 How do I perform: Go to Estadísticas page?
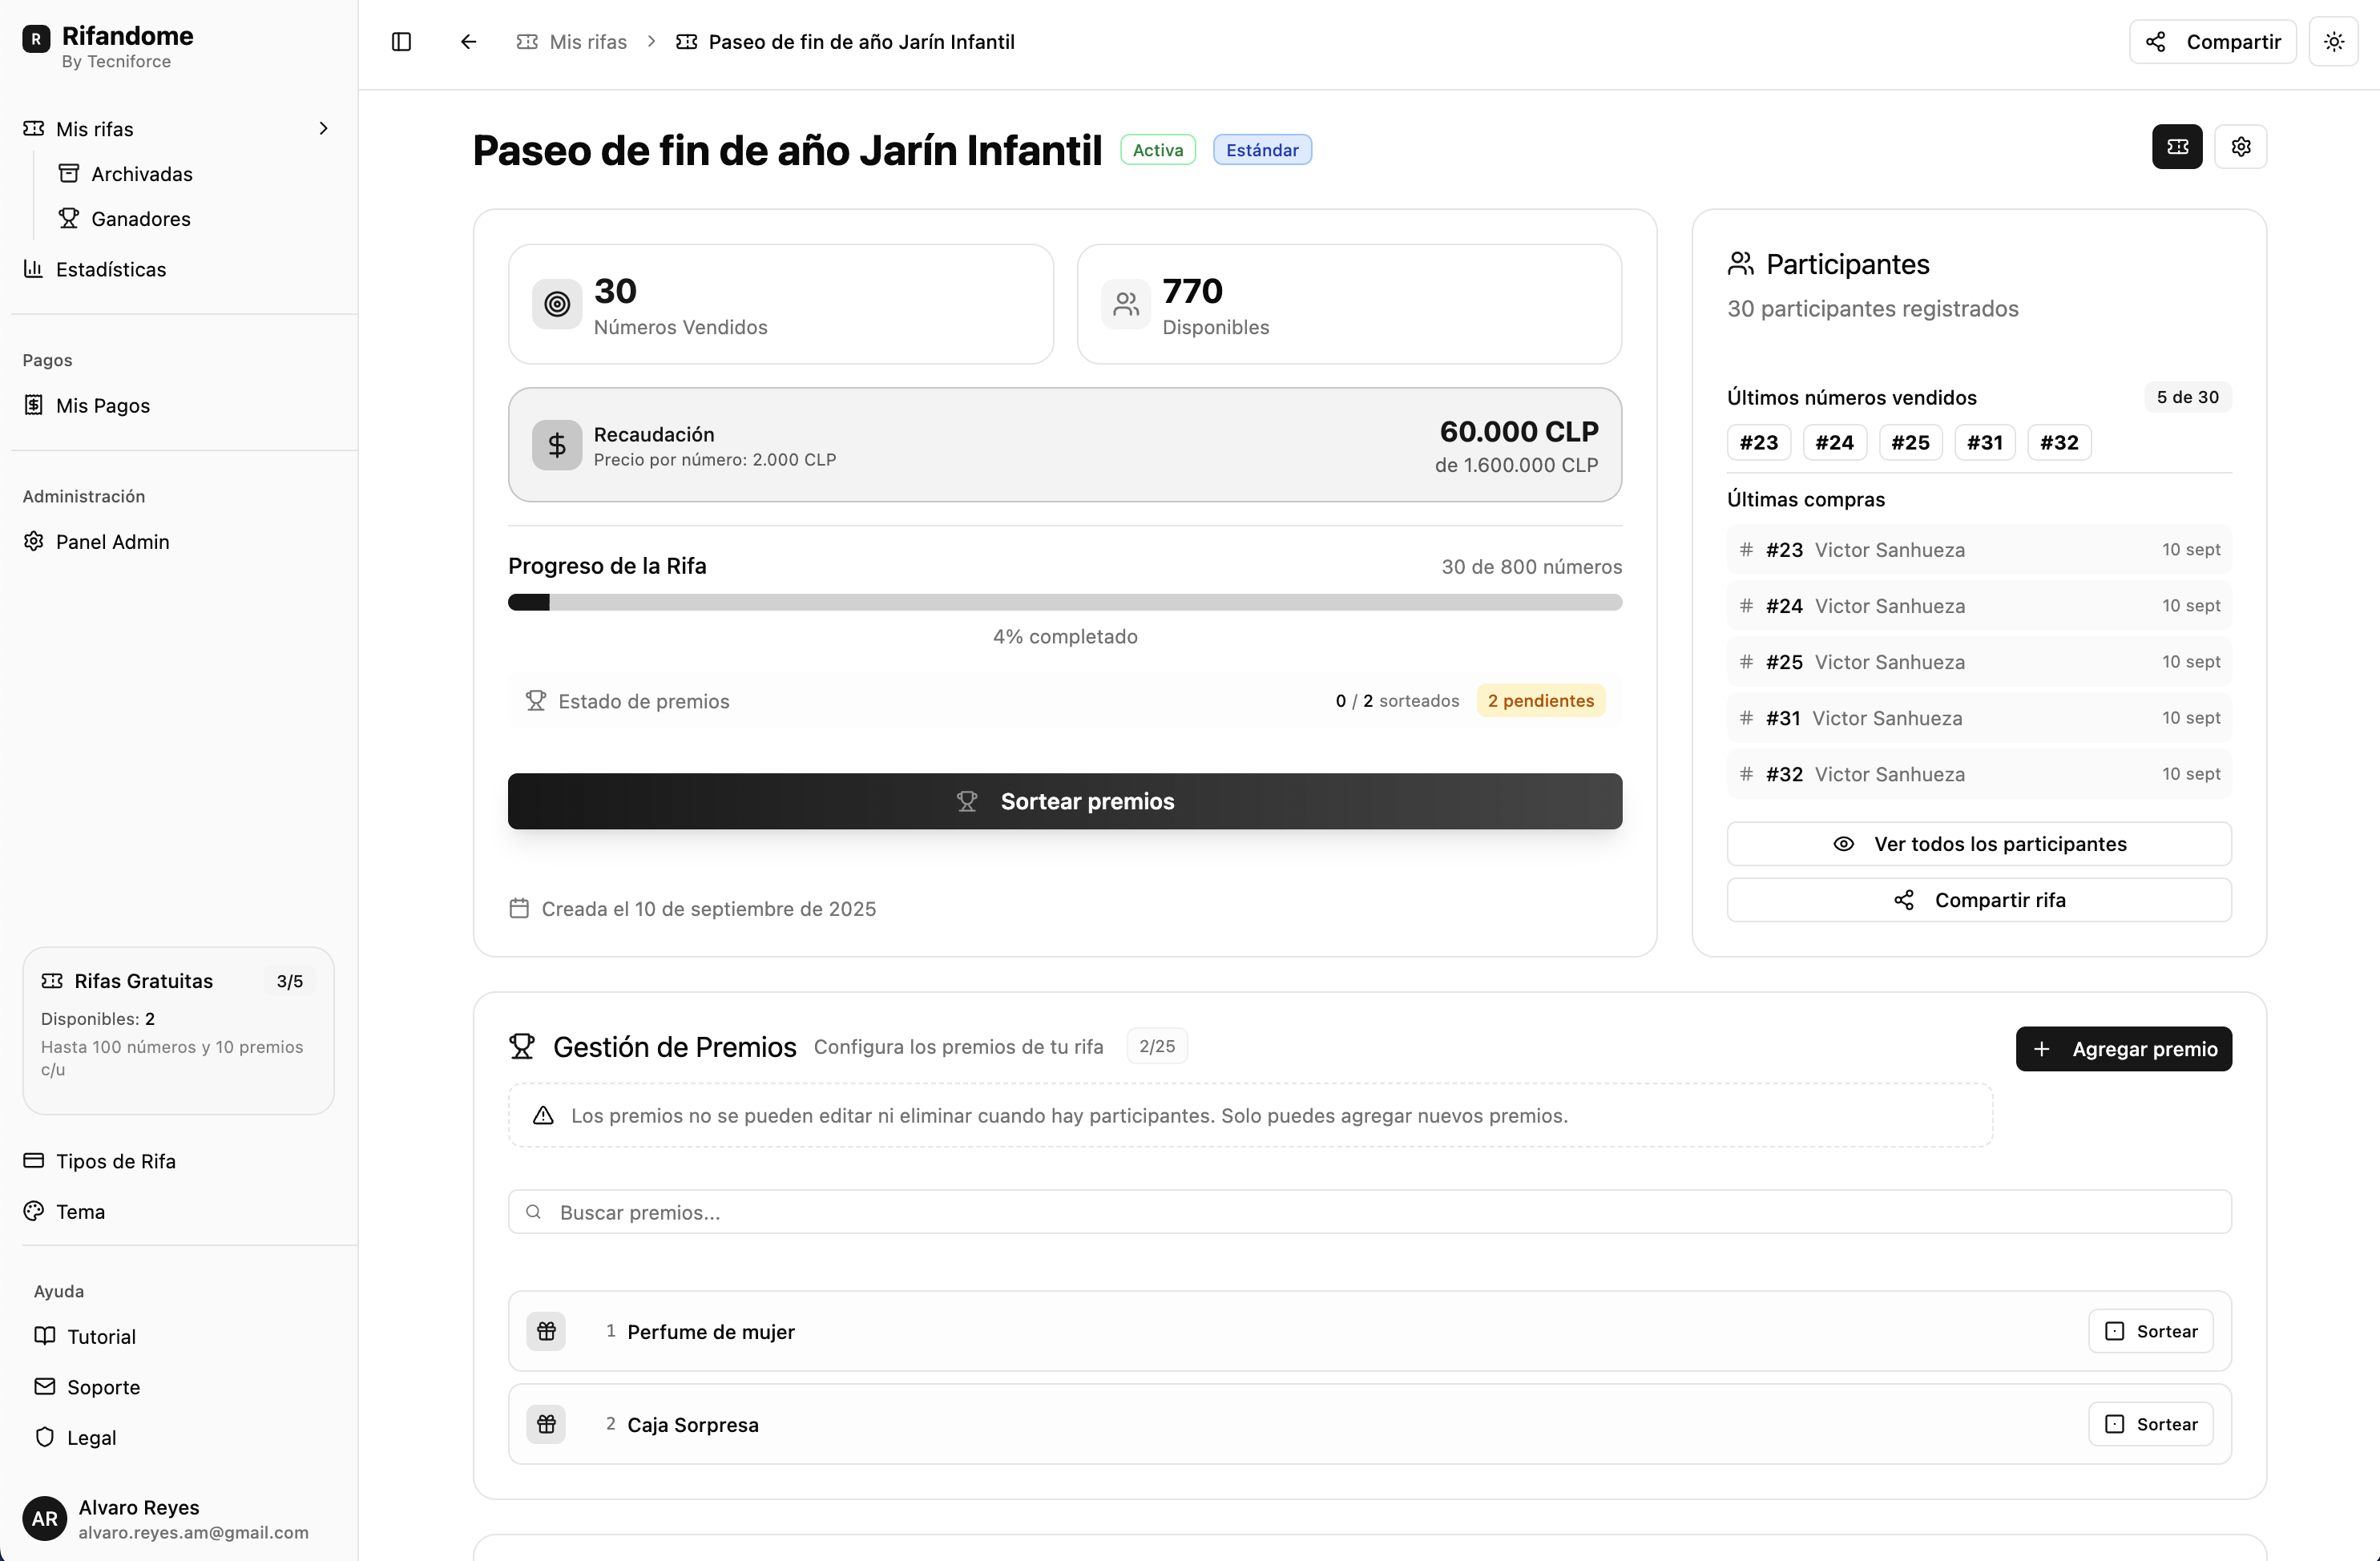pyautogui.click(x=110, y=269)
